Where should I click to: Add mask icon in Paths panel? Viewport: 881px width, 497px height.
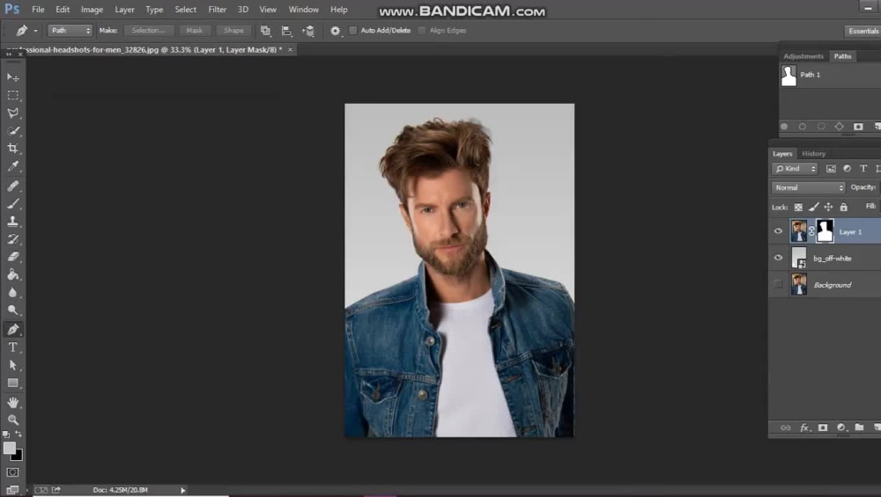click(x=858, y=127)
